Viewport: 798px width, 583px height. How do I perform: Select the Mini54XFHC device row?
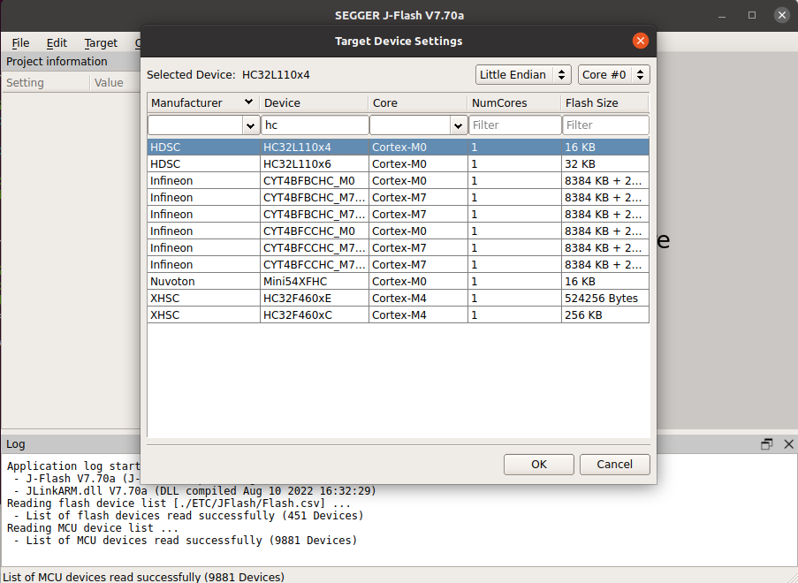[x=399, y=281]
